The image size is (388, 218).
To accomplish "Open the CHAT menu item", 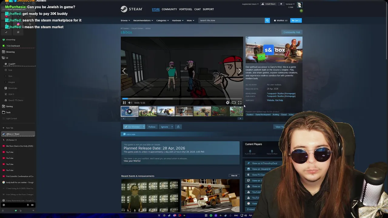I will pyautogui.click(x=197, y=9).
